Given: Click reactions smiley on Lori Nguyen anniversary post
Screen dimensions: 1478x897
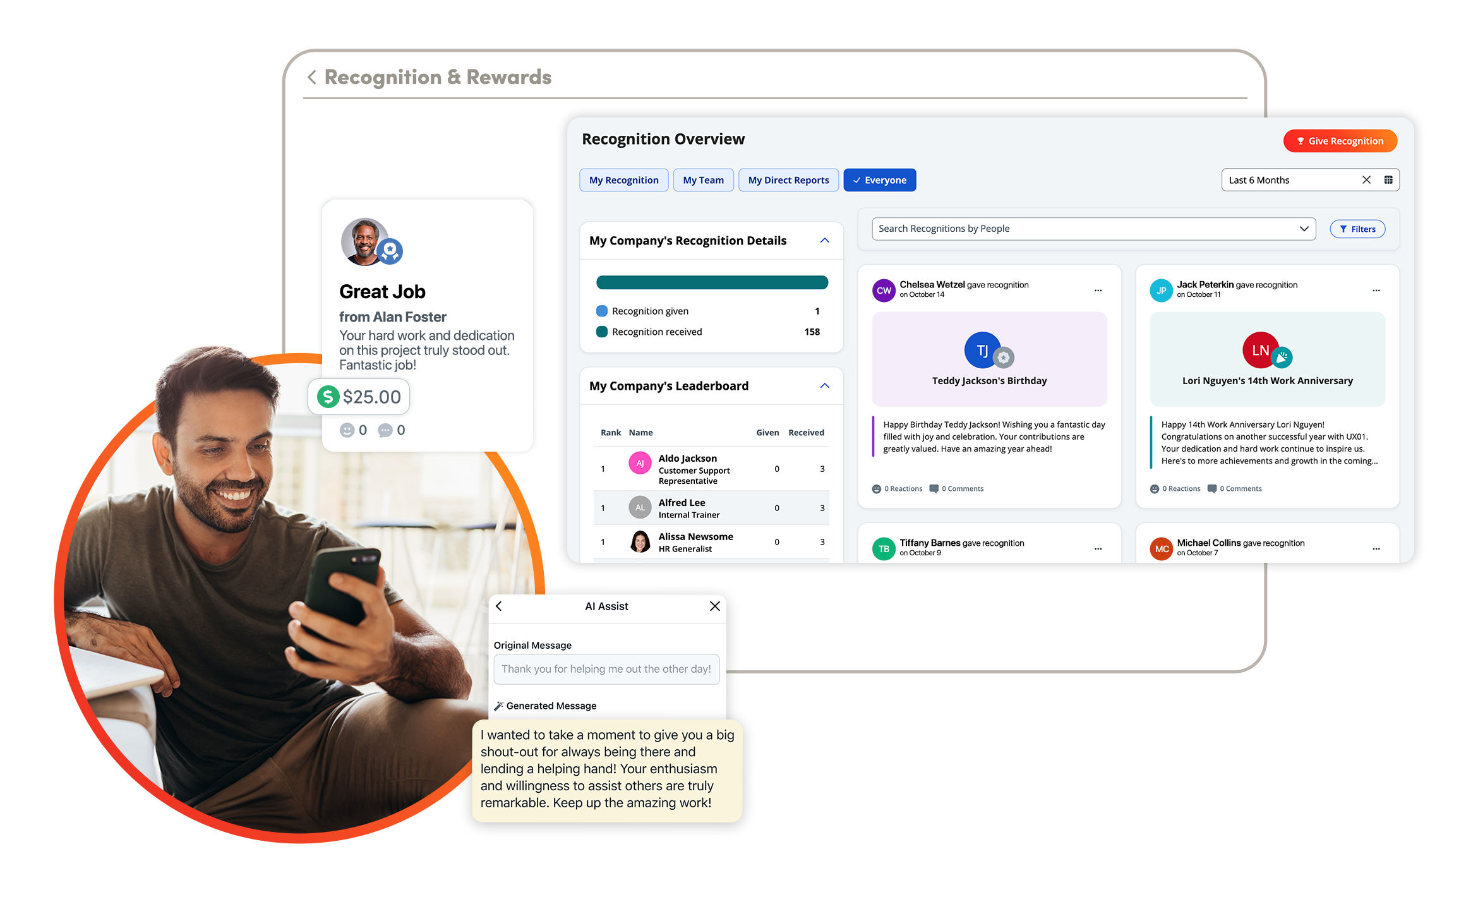Looking at the screenshot, I should [1155, 488].
